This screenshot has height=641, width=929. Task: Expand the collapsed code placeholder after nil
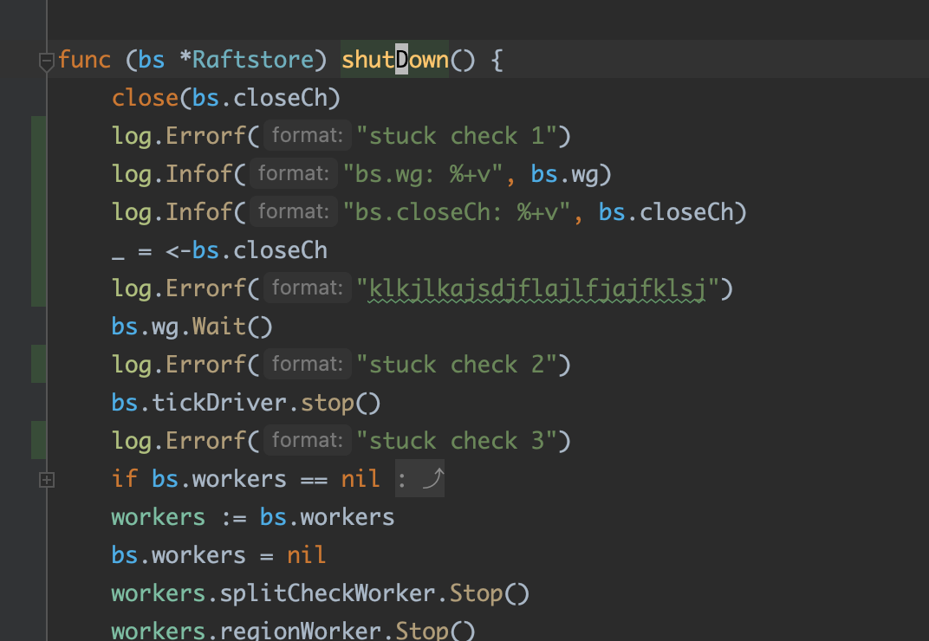[419, 478]
